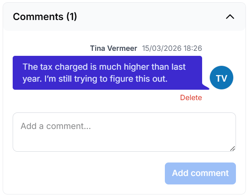Image resolution: width=249 pixels, height=196 pixels.
Task: Click the textarea resize handle in the corner
Action: point(232,149)
